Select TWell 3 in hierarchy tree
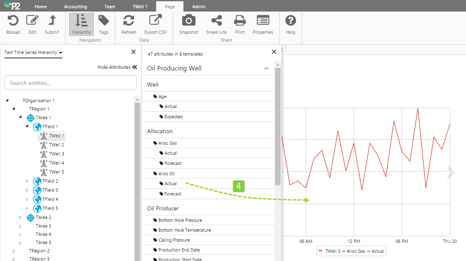 56,154
